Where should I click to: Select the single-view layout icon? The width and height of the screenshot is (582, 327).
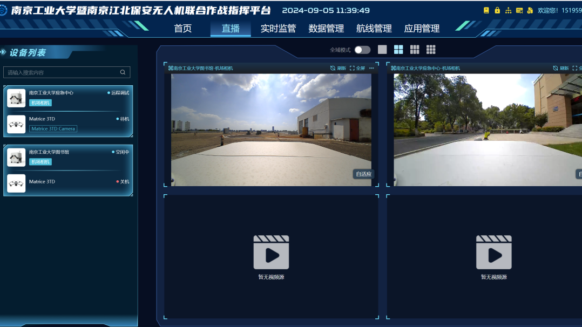382,50
